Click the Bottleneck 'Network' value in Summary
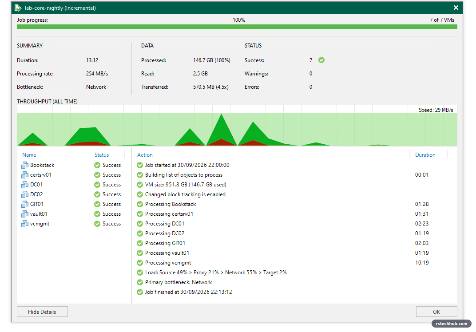Image resolution: width=476 pixels, height=332 pixels. 96,87
